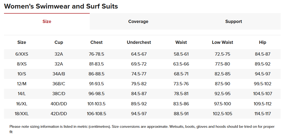Select the Size tab

47,21
